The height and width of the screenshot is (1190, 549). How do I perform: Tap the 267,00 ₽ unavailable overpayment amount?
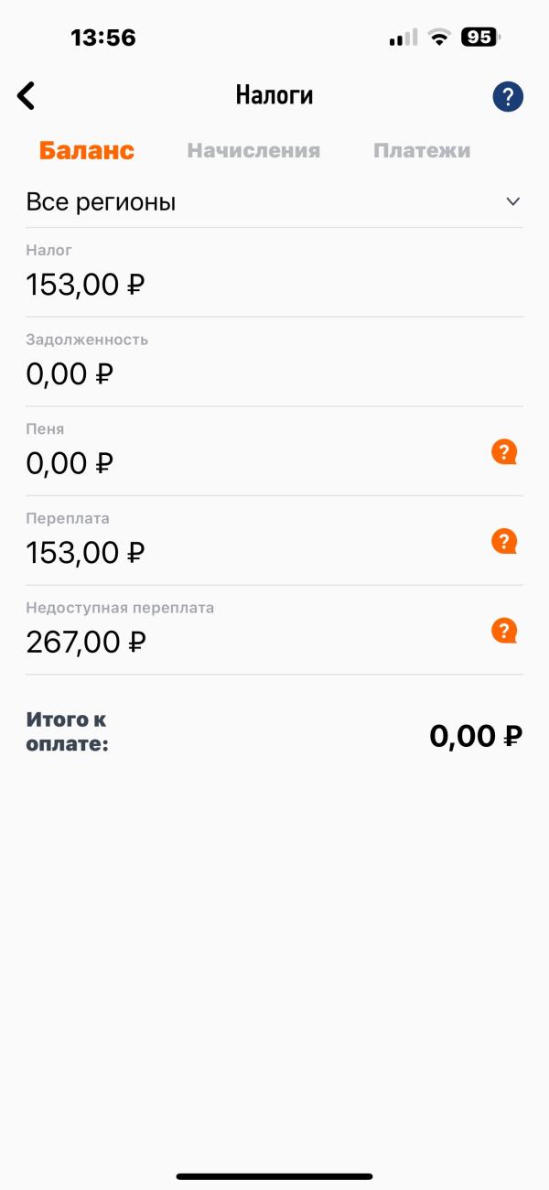tap(86, 642)
